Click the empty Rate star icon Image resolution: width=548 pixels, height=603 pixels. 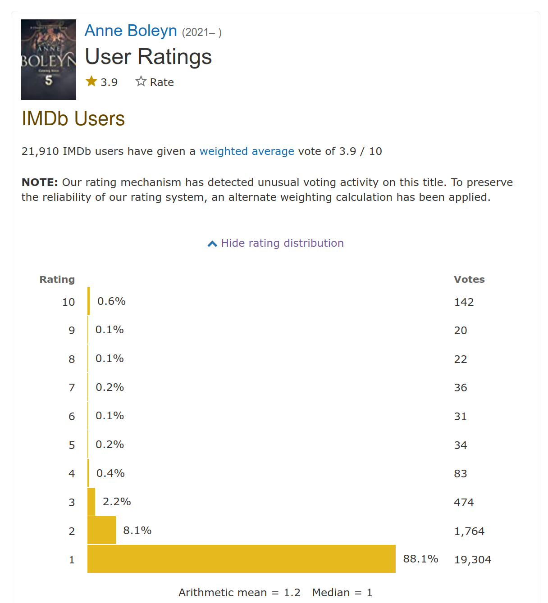click(141, 82)
